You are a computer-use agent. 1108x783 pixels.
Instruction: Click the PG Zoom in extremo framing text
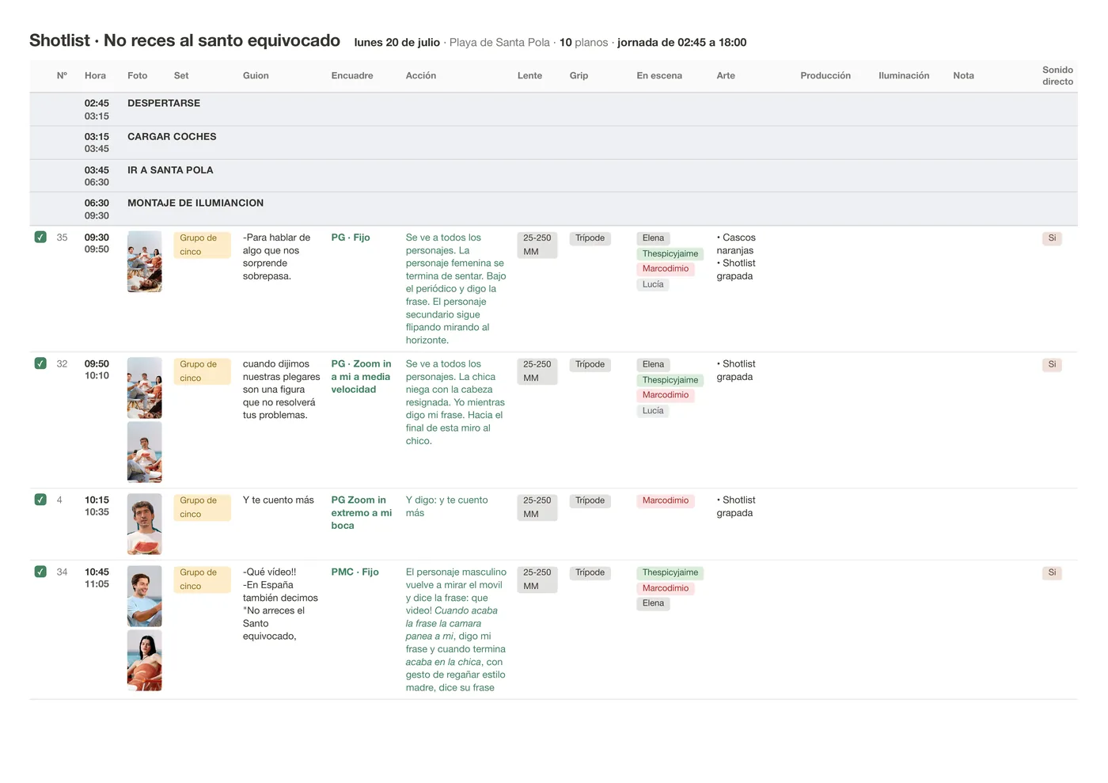point(362,512)
